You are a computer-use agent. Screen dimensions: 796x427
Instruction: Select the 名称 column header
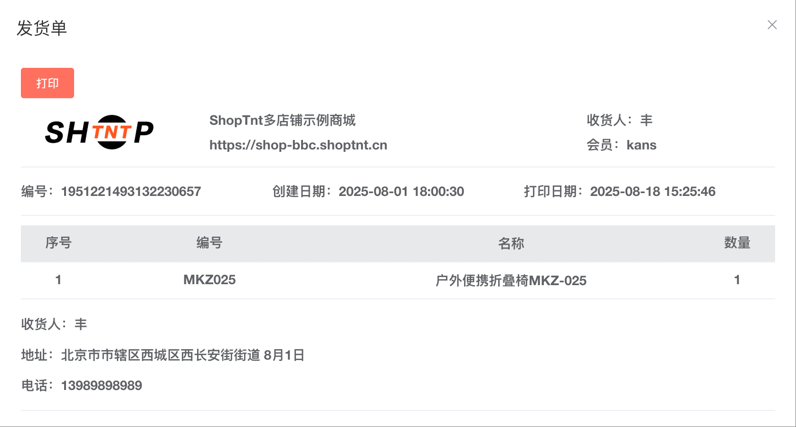click(511, 243)
